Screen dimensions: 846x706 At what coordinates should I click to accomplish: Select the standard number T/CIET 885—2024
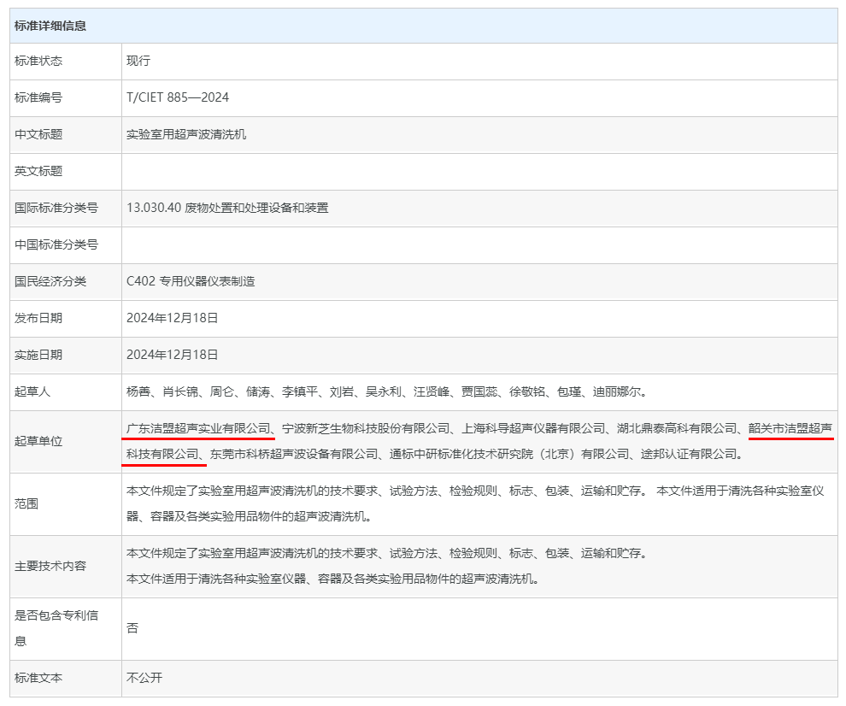pyautogui.click(x=178, y=97)
